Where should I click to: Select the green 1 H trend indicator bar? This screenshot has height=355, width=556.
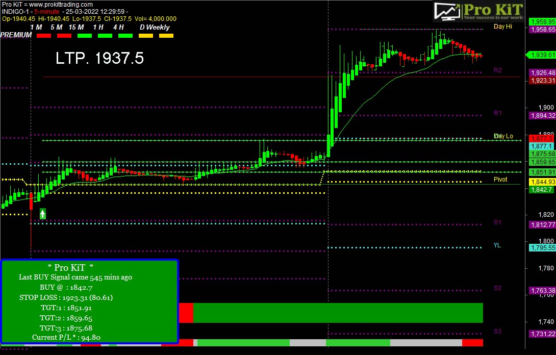105,36
